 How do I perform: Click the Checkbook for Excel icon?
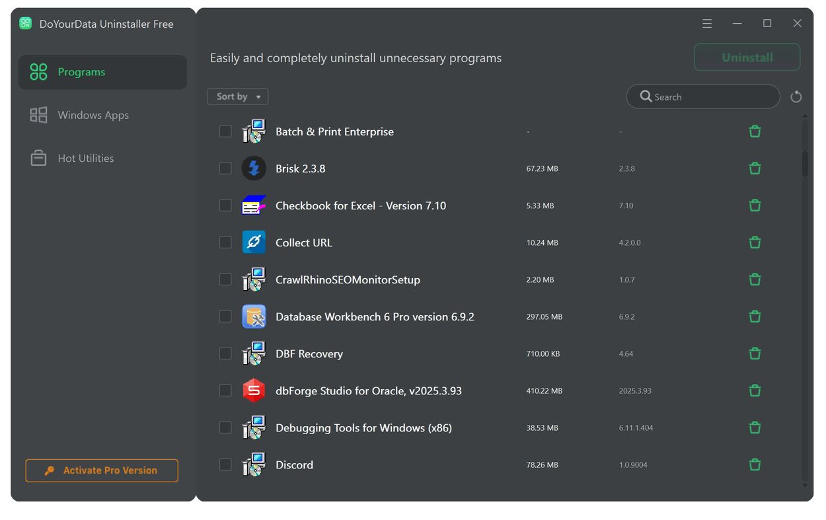(254, 205)
